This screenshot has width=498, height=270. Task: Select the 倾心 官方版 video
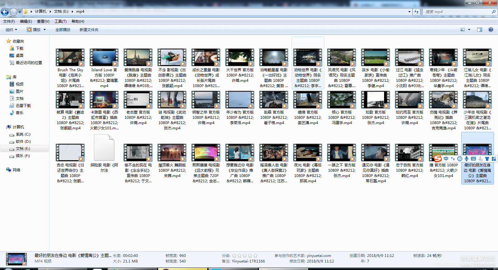pos(342,108)
